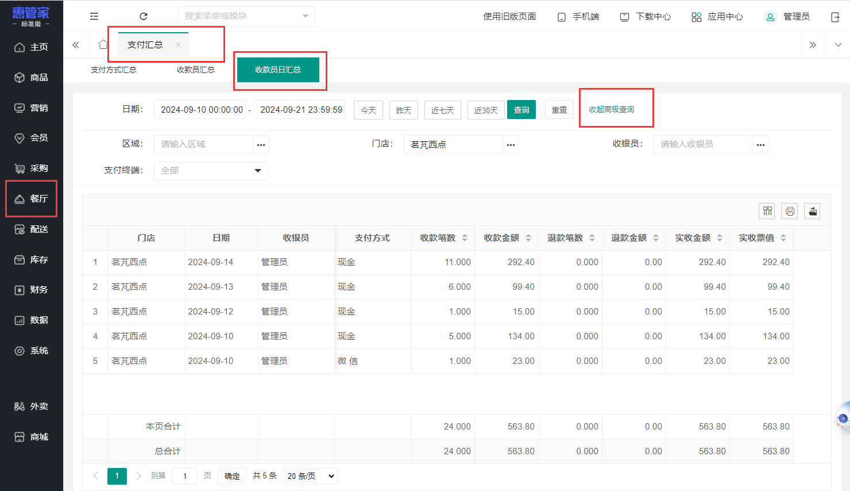This screenshot has height=491, width=850.
Task: Switch to 支付方式汇总 tab
Action: pyautogui.click(x=114, y=70)
